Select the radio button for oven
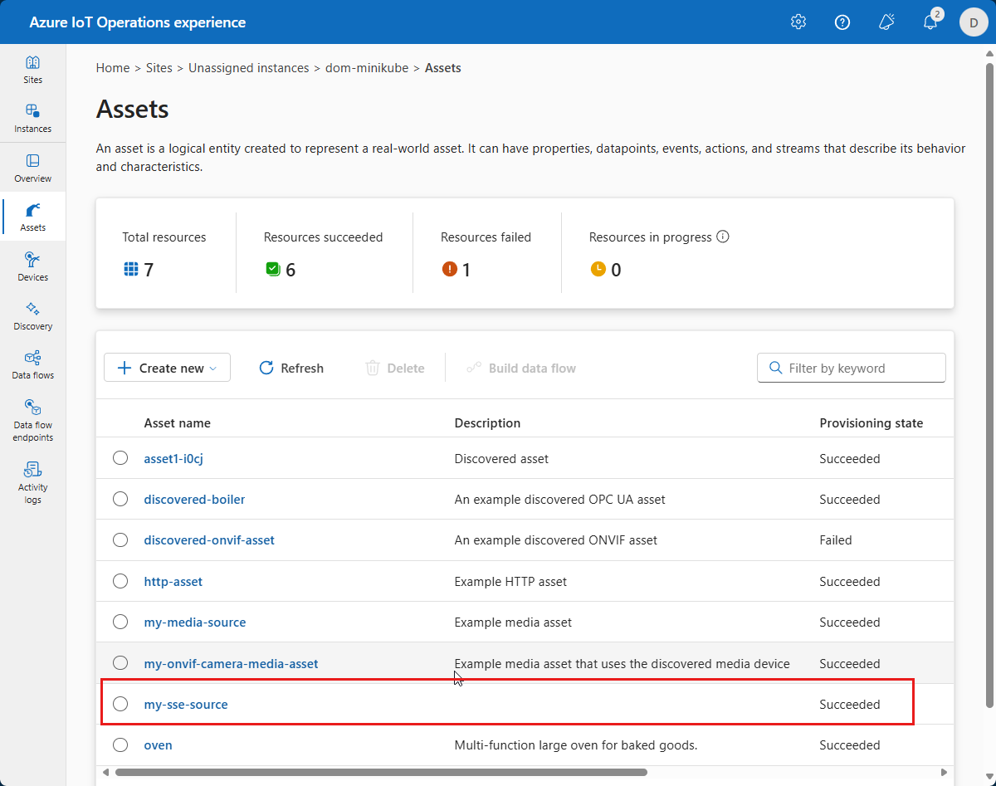Viewport: 996px width, 786px height. (x=120, y=745)
